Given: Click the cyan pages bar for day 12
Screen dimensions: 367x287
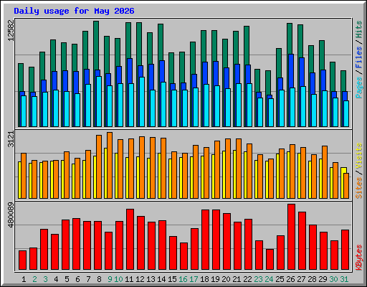Looking at the screenshot, I should (142, 102).
